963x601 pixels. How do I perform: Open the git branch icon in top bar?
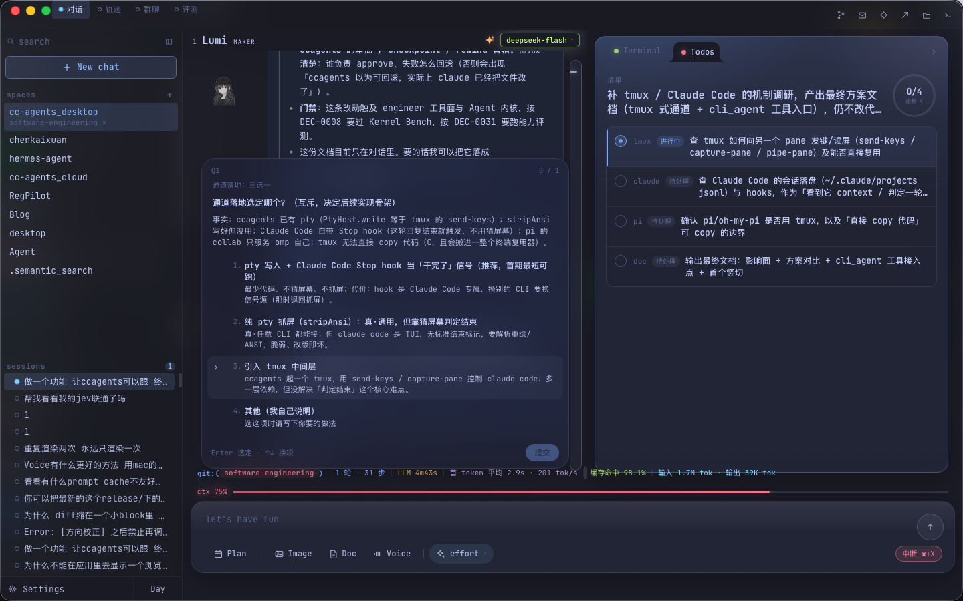841,15
